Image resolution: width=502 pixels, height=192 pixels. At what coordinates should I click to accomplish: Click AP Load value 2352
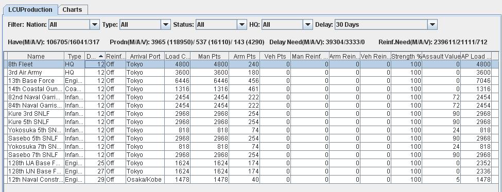pyautogui.click(x=476, y=163)
